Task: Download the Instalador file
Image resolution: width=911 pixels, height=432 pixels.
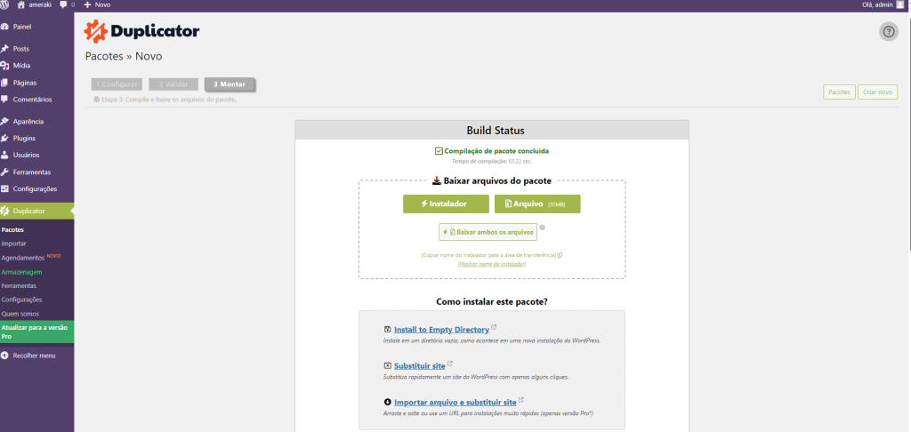Action: [446, 204]
